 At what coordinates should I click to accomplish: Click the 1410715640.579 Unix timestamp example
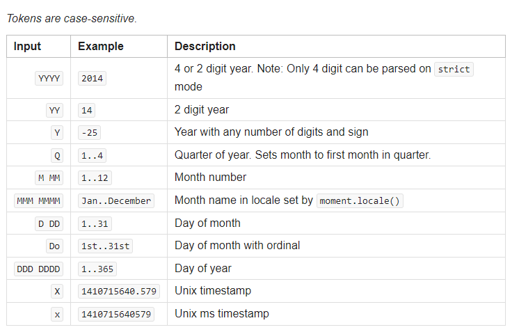(x=118, y=292)
